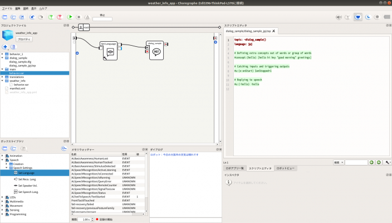Click the Stop behavior button in toolbar

[x=79, y=17]
